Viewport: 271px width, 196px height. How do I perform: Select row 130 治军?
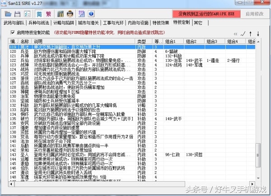point(132,96)
